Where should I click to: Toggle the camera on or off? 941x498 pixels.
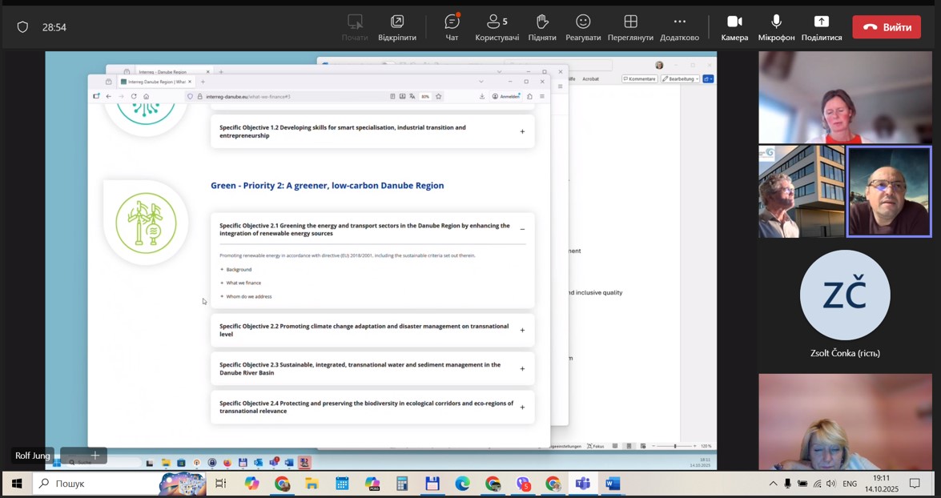(734, 26)
